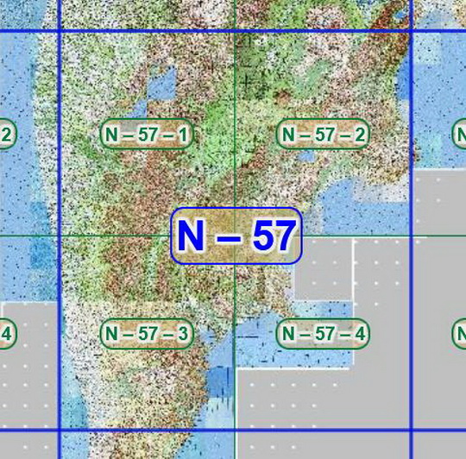The width and height of the screenshot is (466, 459).
Task: Select the N – 57 – 1 quadrant label
Action: 147,134
